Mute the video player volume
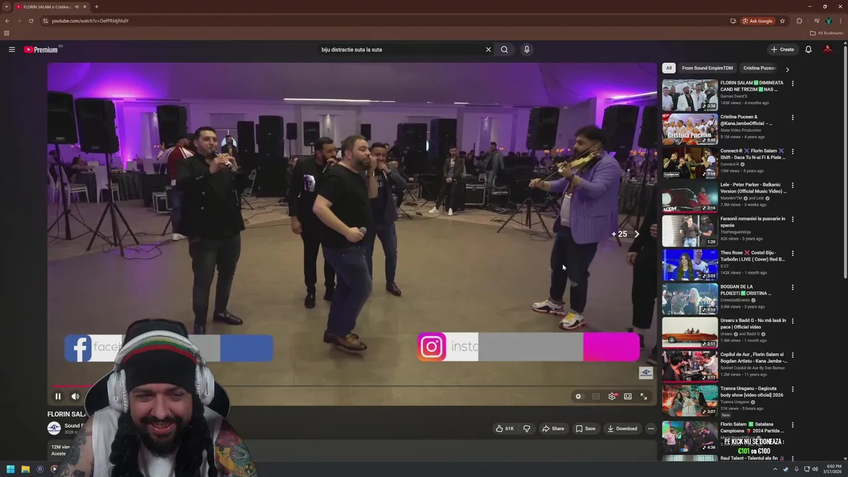848x477 pixels. 75,396
